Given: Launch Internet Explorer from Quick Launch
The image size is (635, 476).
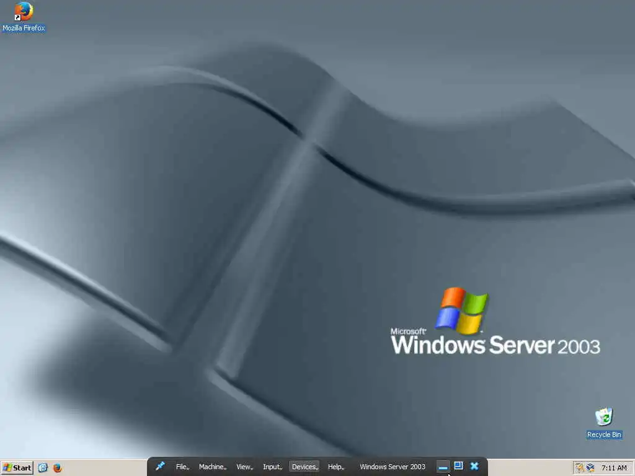Looking at the screenshot, I should click(x=43, y=468).
